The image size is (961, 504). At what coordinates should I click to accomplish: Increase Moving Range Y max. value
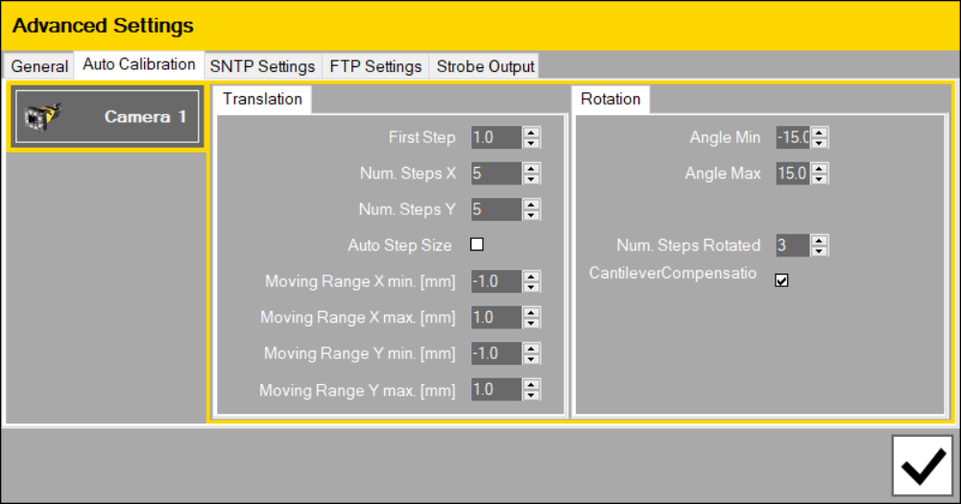coord(532,385)
